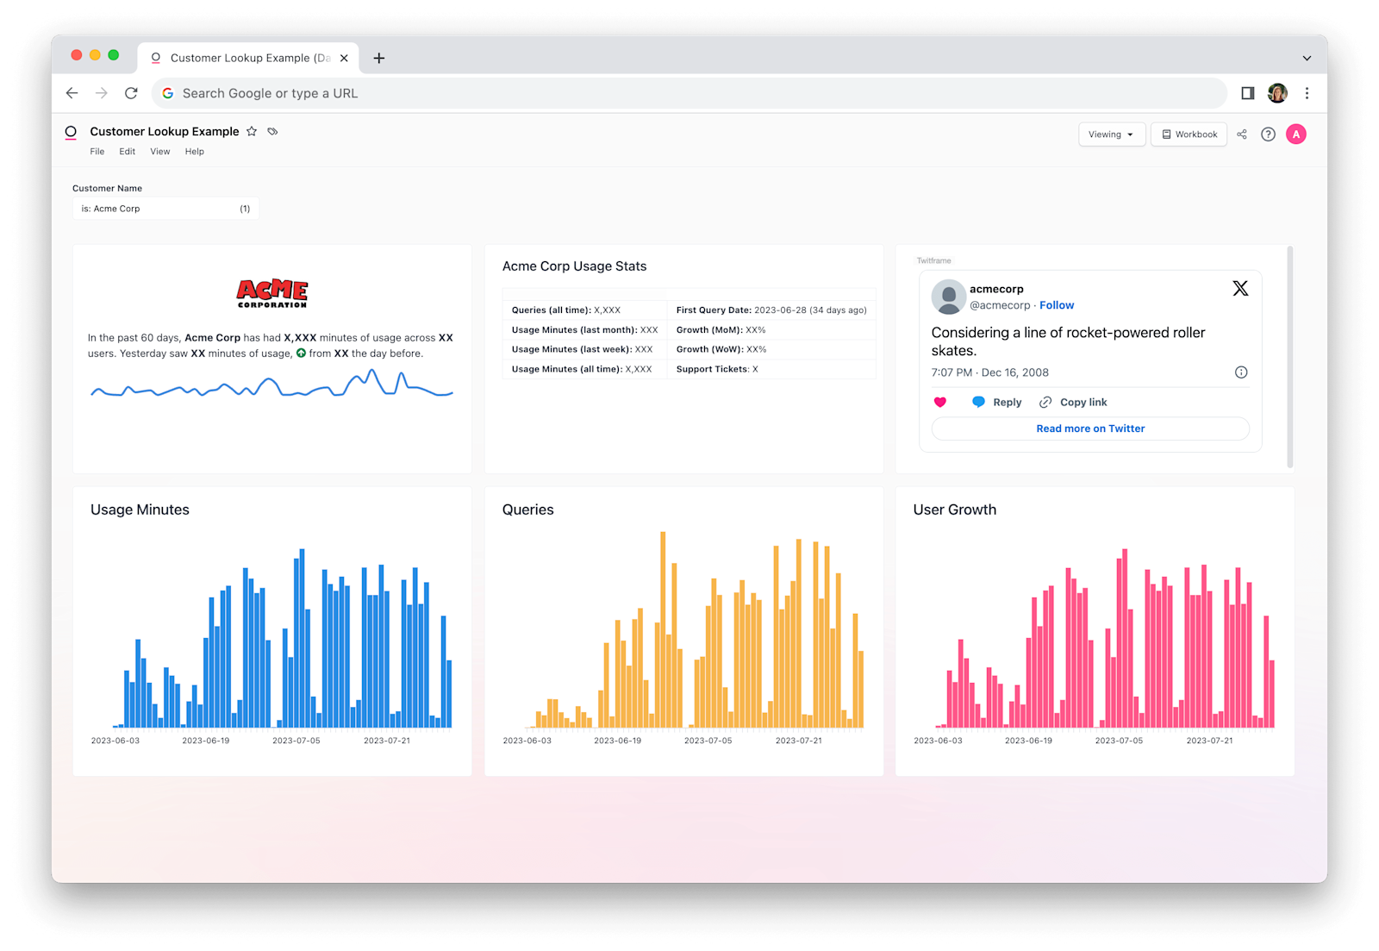Click Read more on Twitter
1379x951 pixels.
1090,429
